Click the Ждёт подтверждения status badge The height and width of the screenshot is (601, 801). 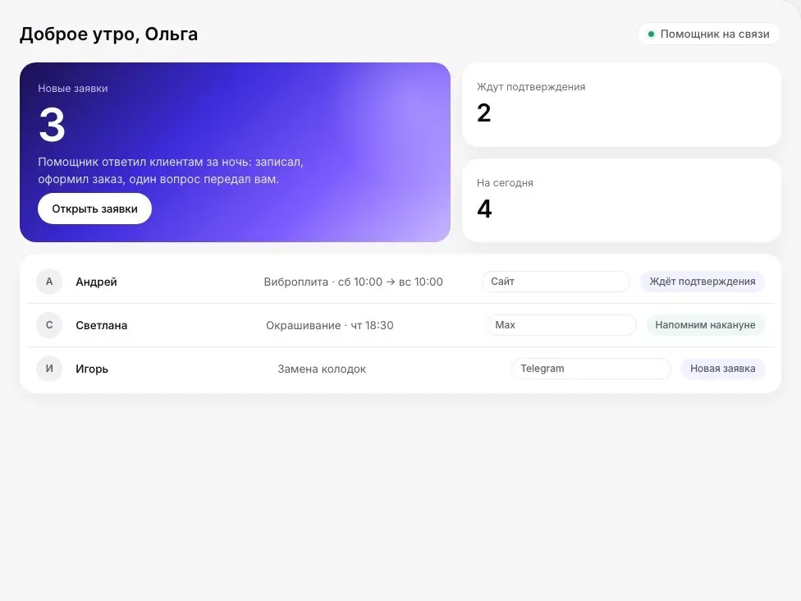(703, 282)
